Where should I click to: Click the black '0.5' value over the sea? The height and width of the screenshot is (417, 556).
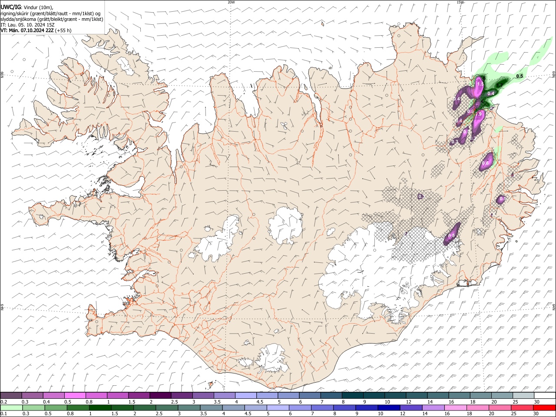pos(520,76)
